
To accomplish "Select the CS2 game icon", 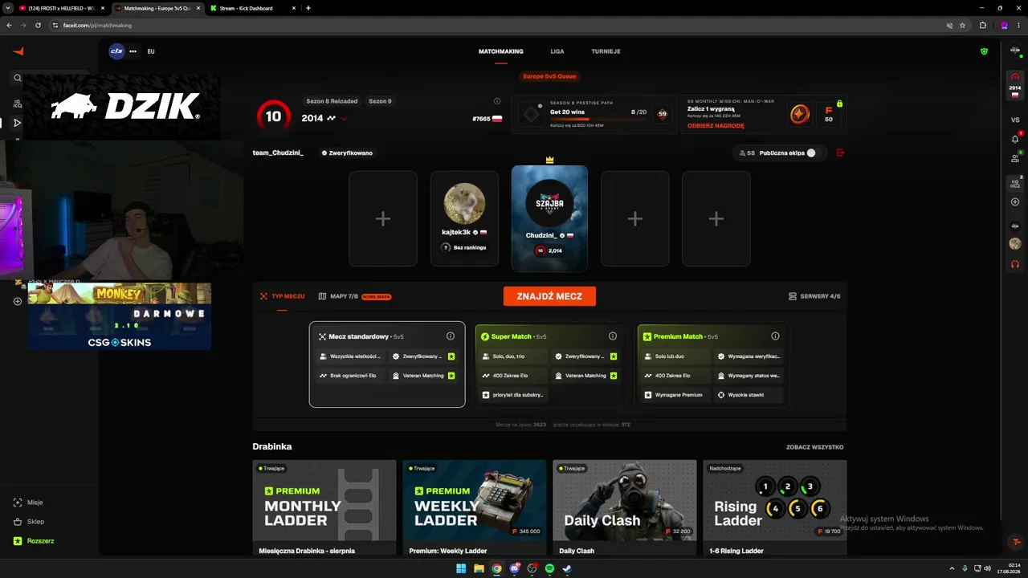I will [x=117, y=51].
